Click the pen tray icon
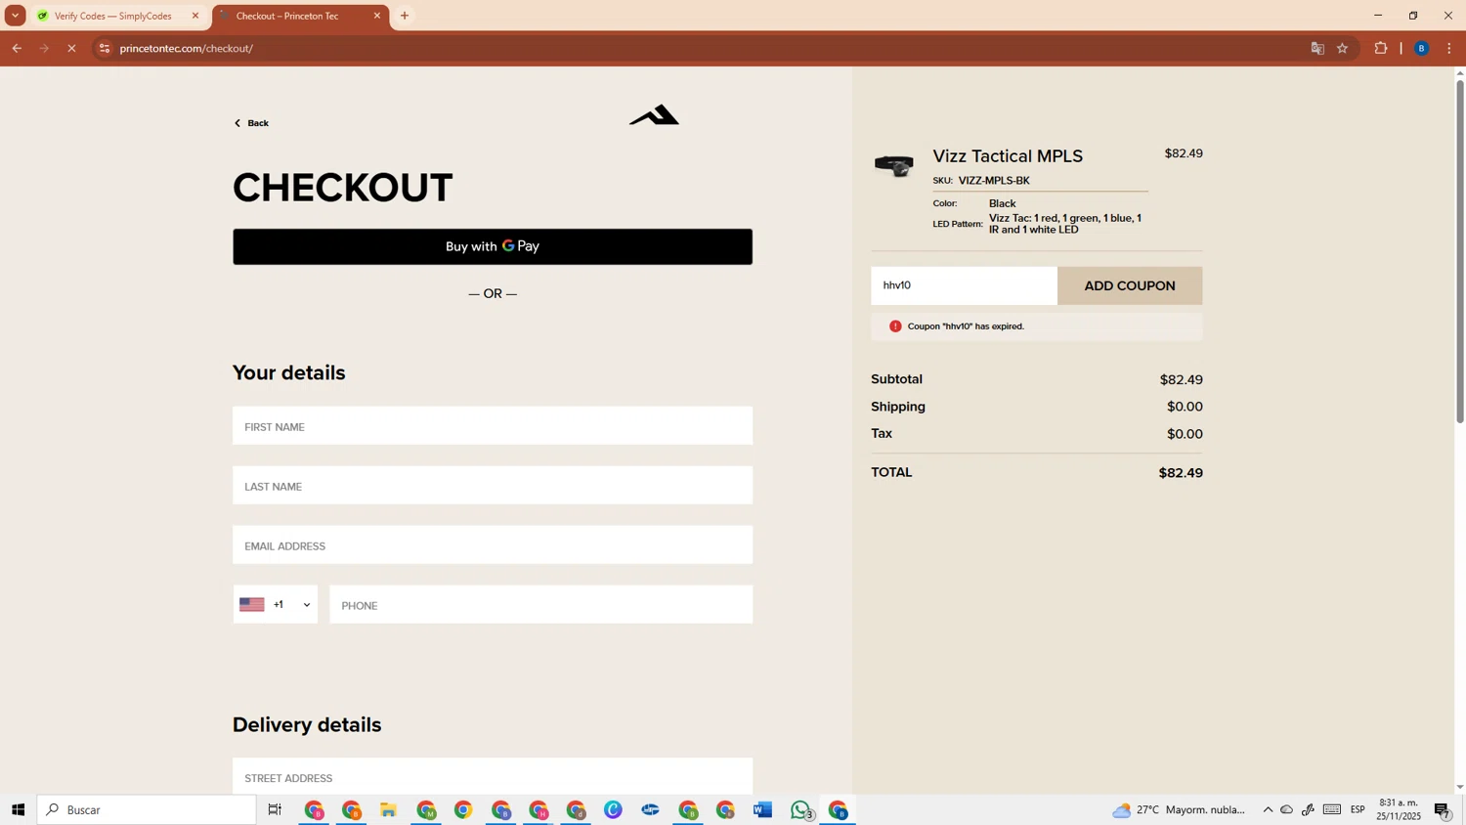 pos(1308,809)
